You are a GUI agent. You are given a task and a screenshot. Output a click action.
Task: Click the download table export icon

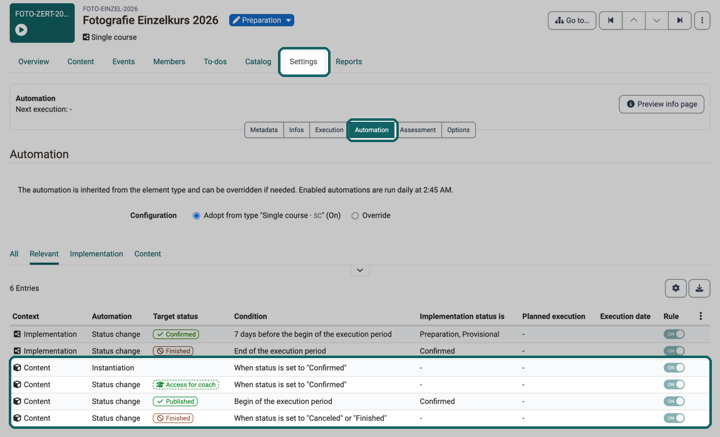pos(699,288)
